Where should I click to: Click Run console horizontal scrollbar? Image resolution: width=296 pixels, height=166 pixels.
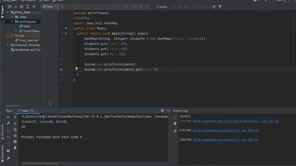click(40, 163)
